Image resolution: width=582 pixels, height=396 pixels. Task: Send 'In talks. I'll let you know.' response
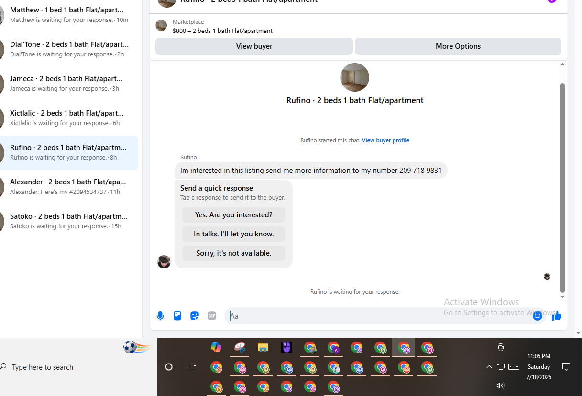point(233,234)
